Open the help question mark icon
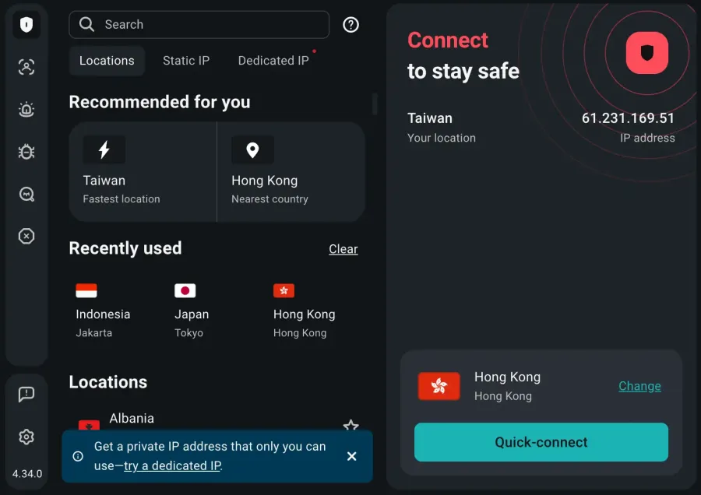The height and width of the screenshot is (495, 701). click(x=350, y=24)
